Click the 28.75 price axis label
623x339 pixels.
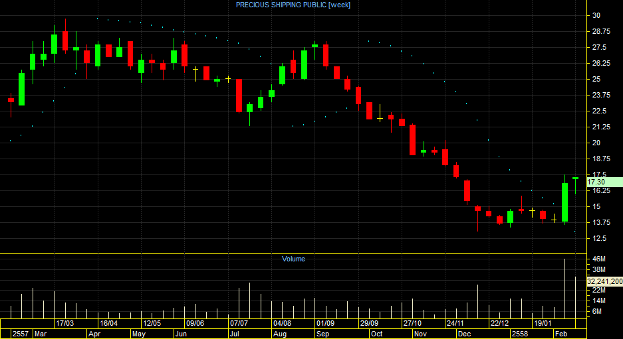(601, 31)
